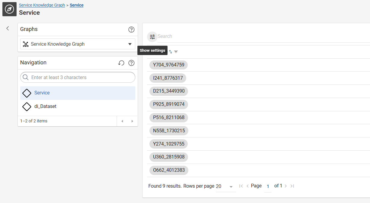Click the O662_4012383 instance chip

tap(169, 170)
